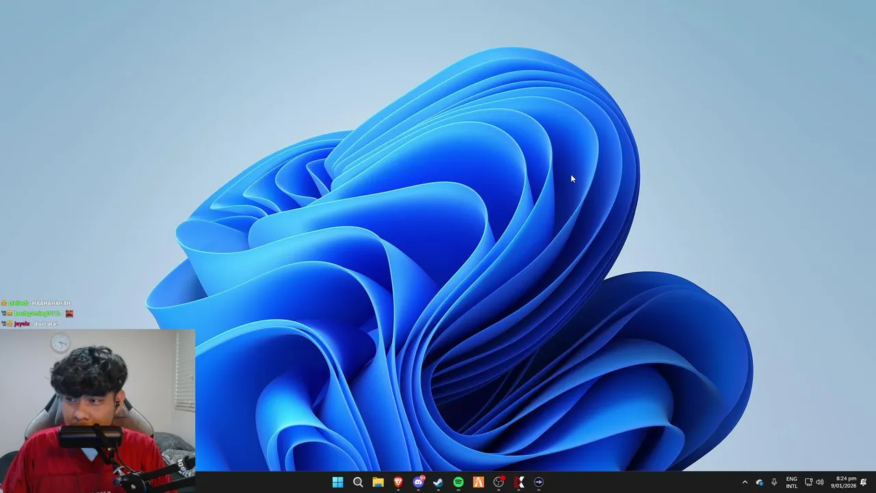This screenshot has width=876, height=493.
Task: Open the orange FL Studio taskbar icon
Action: [x=478, y=482]
